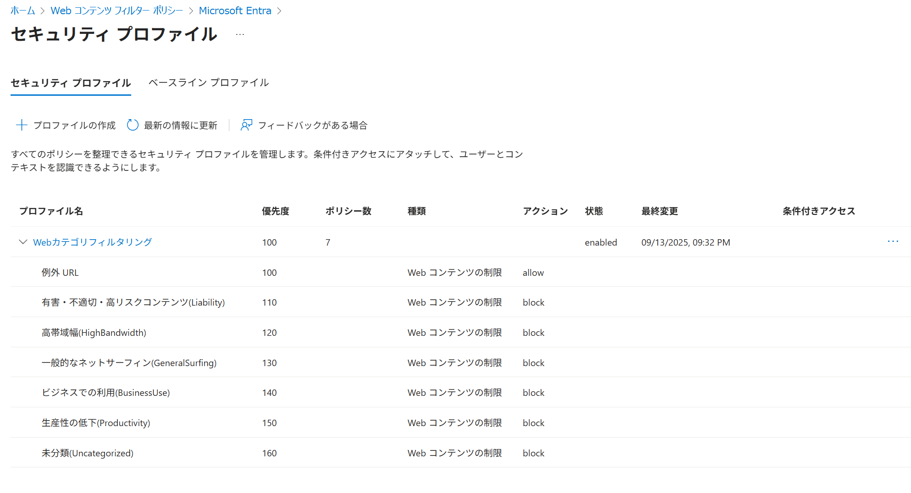Click priority value 120 in 高帯域幅 row
911x493 pixels.
tap(269, 333)
